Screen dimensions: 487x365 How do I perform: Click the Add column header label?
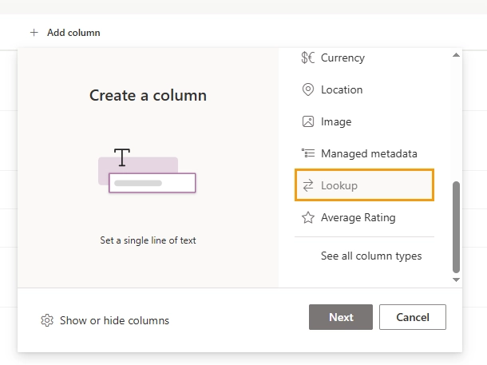(x=73, y=33)
